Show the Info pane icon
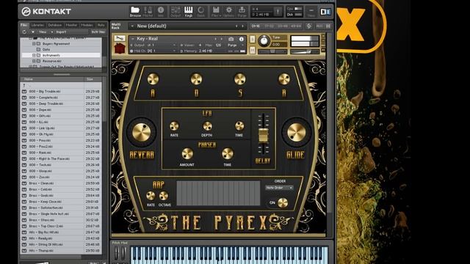The height and width of the screenshot is (264, 470). [161, 12]
